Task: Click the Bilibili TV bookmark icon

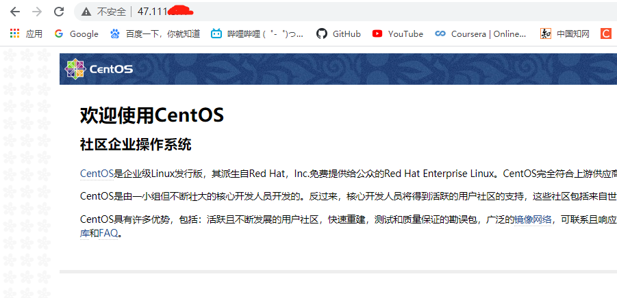Action: (x=216, y=33)
